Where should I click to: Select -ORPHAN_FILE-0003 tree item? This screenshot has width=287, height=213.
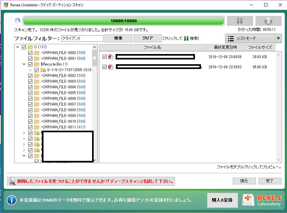point(63,81)
